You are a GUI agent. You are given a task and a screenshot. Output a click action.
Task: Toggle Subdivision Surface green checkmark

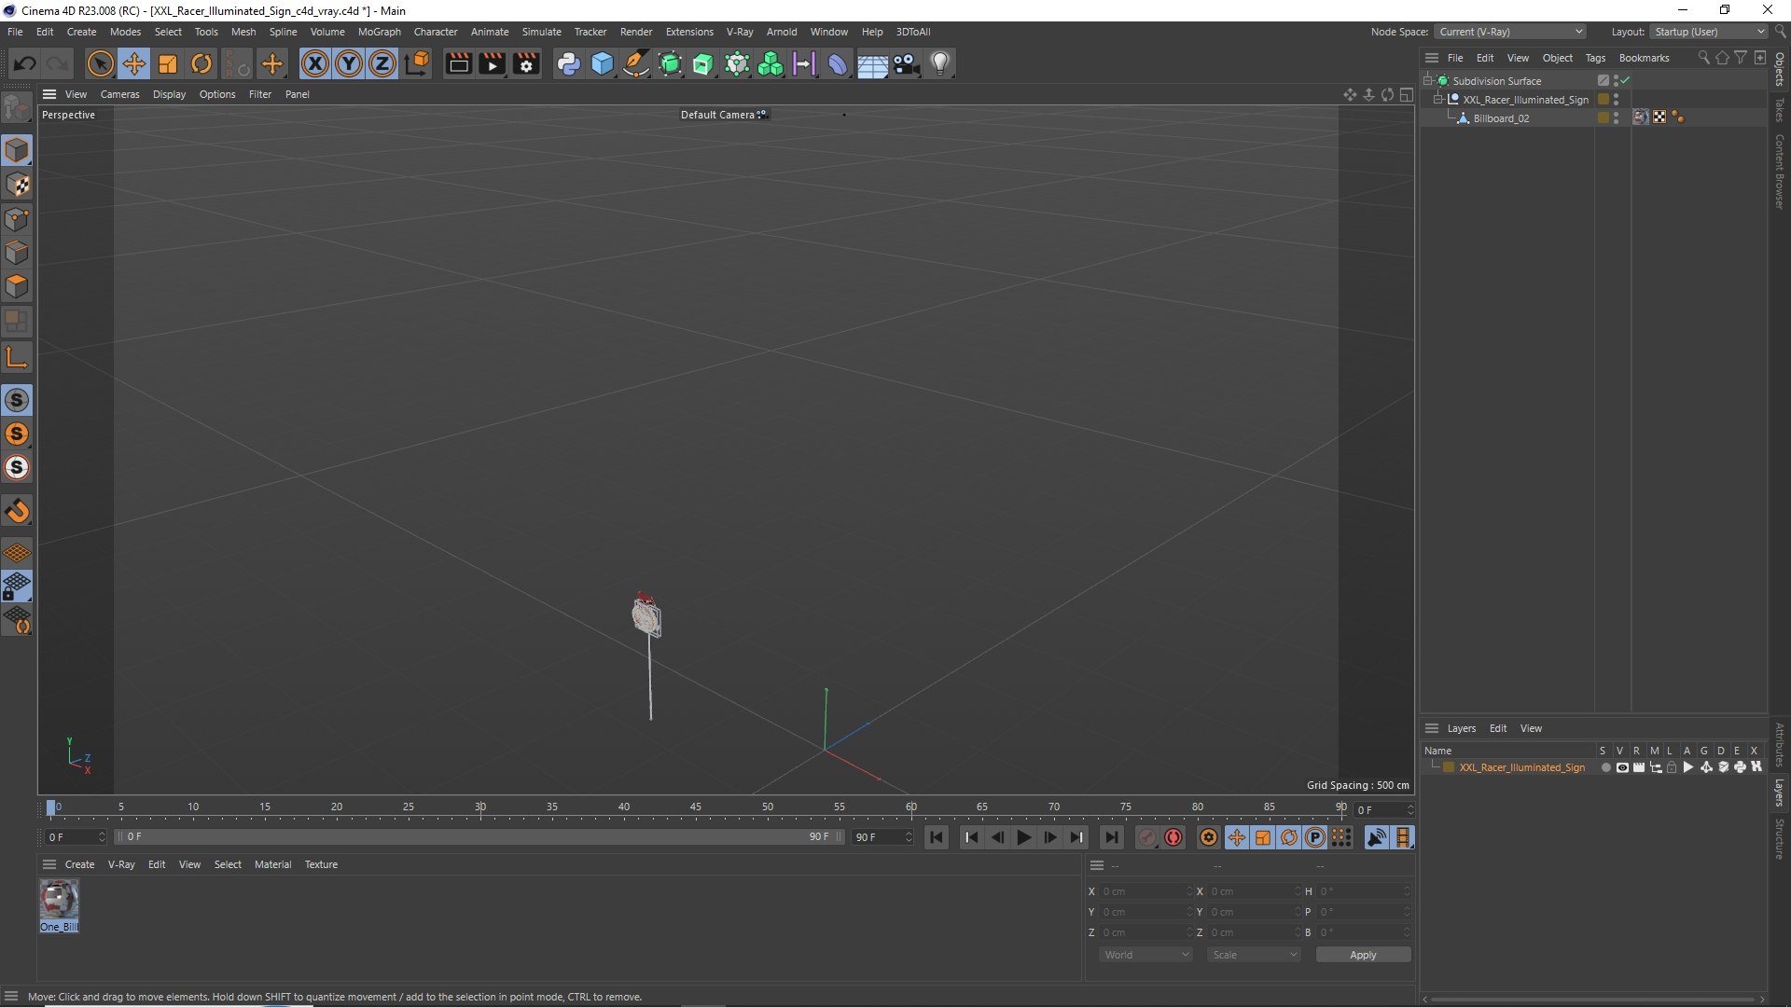click(x=1625, y=80)
